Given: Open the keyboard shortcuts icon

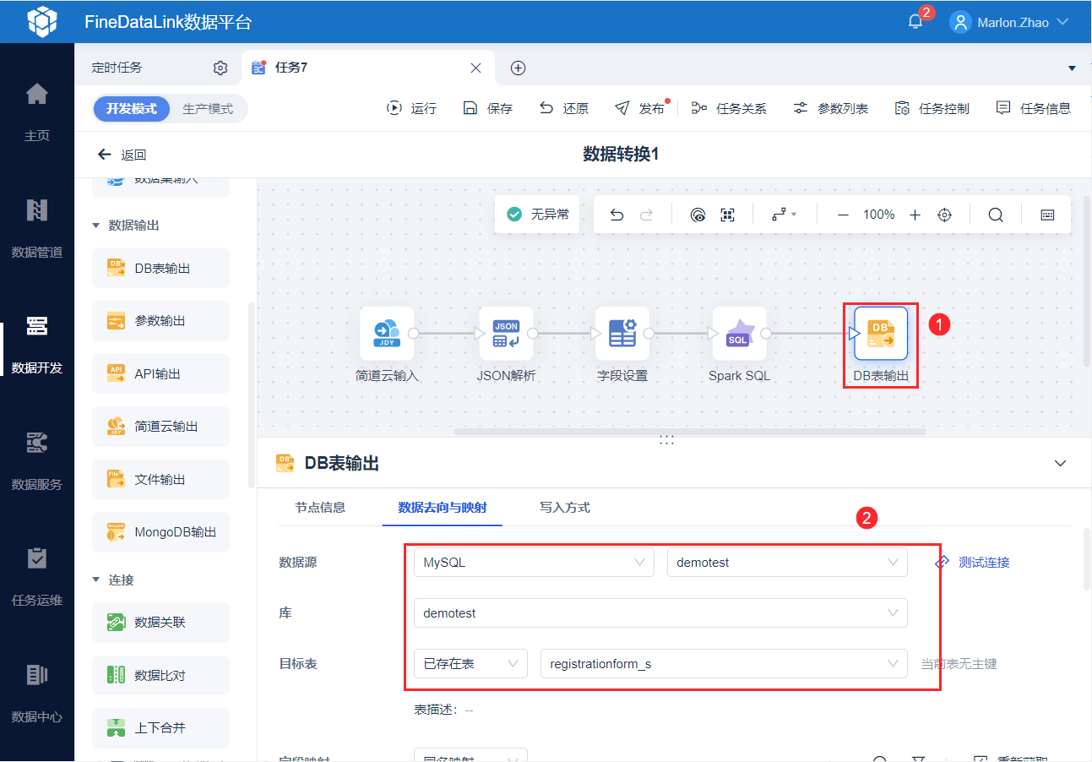Looking at the screenshot, I should (x=1047, y=215).
